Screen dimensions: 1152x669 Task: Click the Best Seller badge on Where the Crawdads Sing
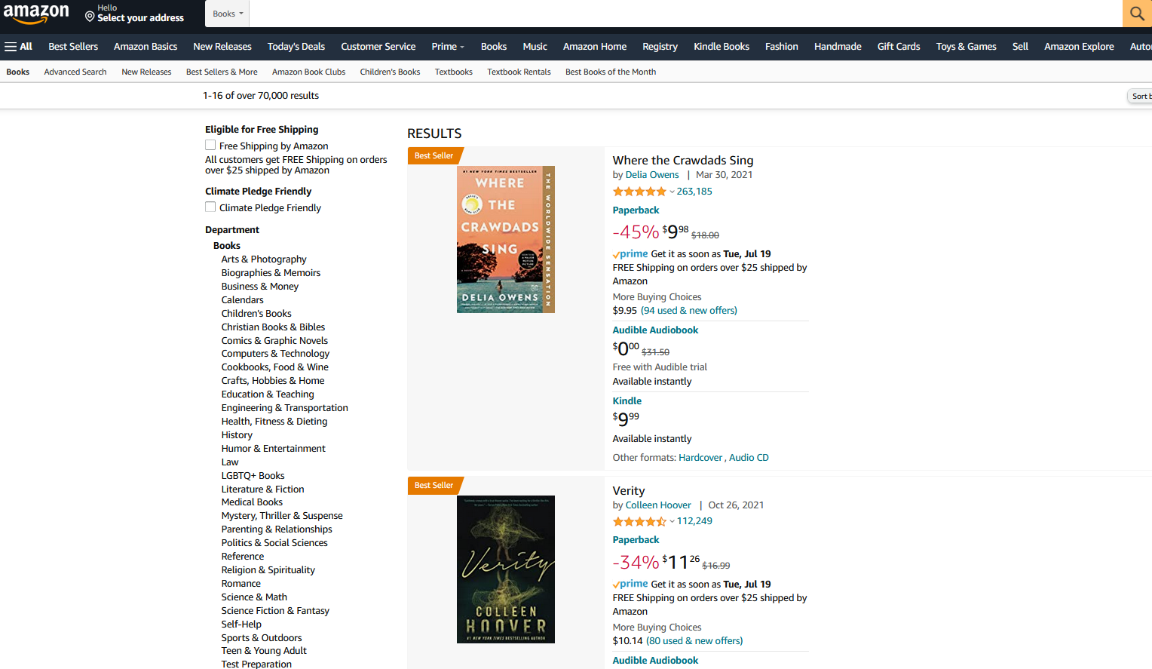pos(433,155)
